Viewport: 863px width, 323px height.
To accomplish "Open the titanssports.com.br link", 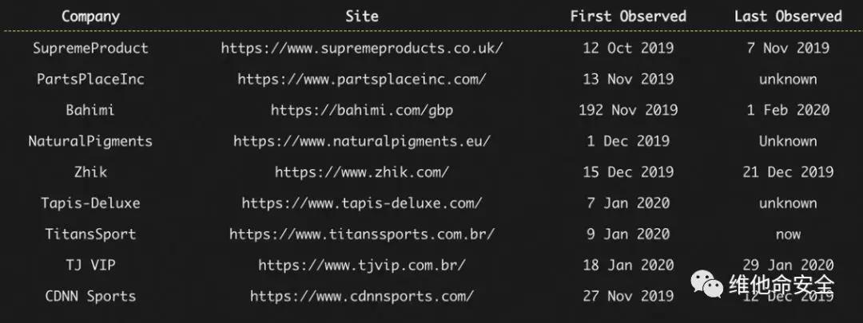I will coord(362,234).
